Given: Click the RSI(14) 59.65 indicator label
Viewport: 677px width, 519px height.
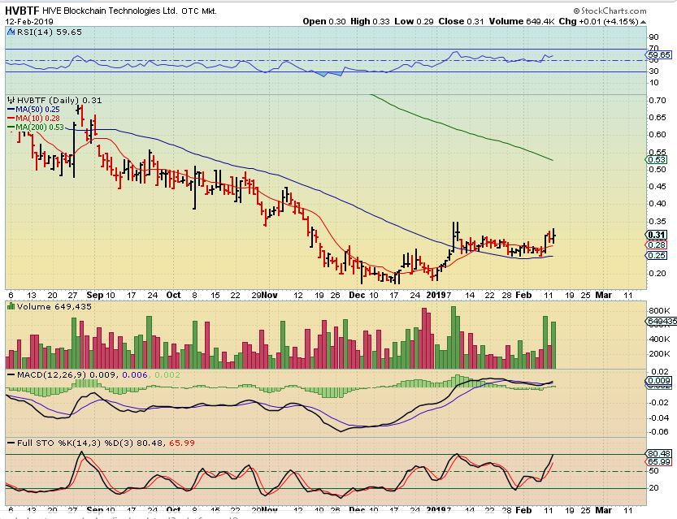Looking at the screenshot, I should (x=50, y=32).
